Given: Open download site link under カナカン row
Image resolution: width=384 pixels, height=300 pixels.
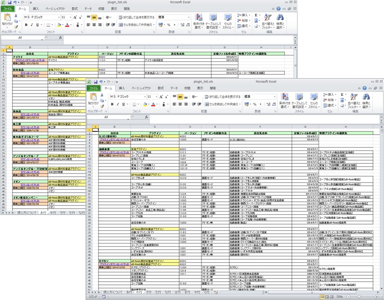Looking at the screenshot, I should click(x=115, y=265).
